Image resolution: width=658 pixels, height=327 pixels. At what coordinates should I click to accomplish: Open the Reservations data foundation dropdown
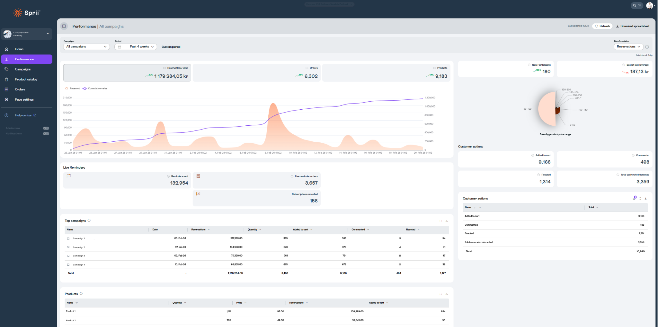point(628,47)
